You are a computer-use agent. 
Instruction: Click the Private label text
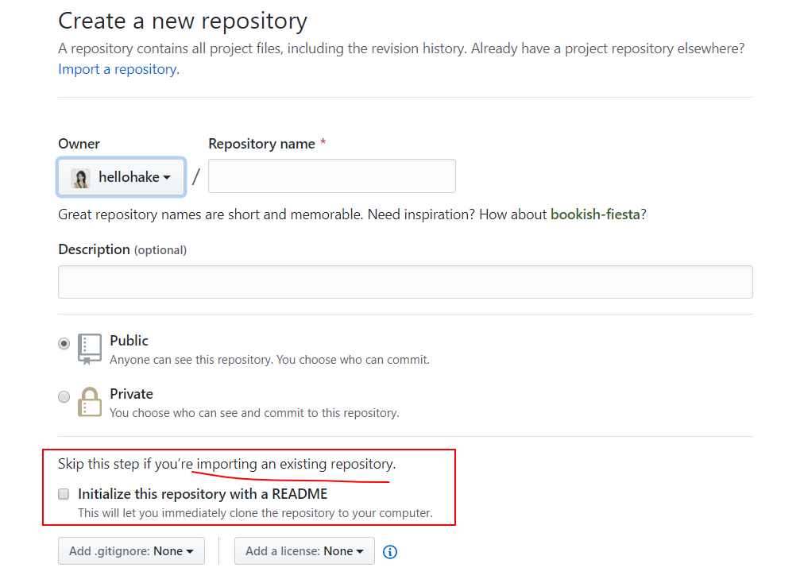coord(132,394)
